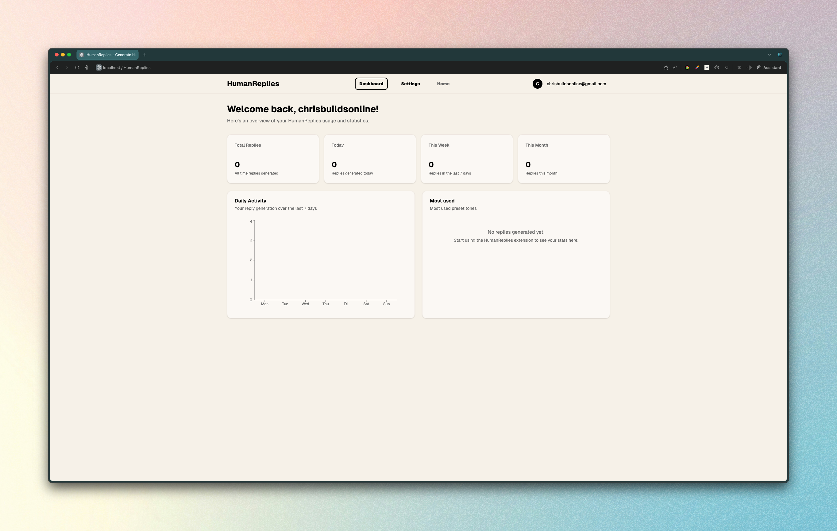Screen dimensions: 837x531
Task: Switch to the Settings nav tab
Action: click(410, 84)
